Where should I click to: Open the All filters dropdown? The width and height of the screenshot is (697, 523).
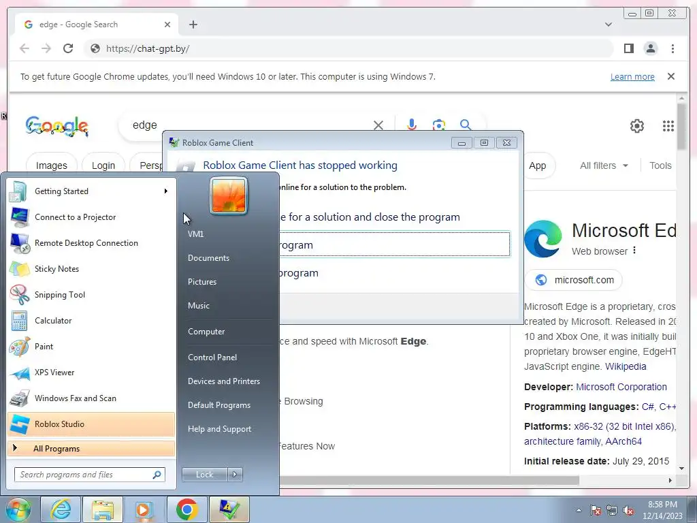click(x=604, y=165)
